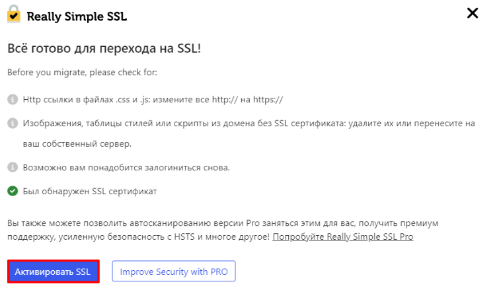Click the измените все http:// на https:// text
This screenshot has width=501, height=288.
pos(230,100)
